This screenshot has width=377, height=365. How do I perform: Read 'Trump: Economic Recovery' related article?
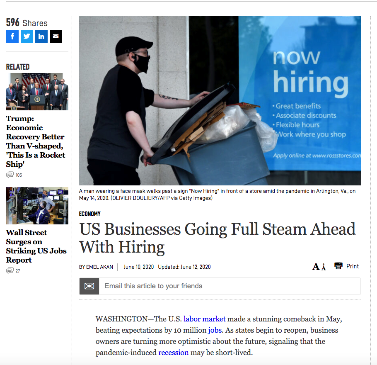(x=35, y=141)
